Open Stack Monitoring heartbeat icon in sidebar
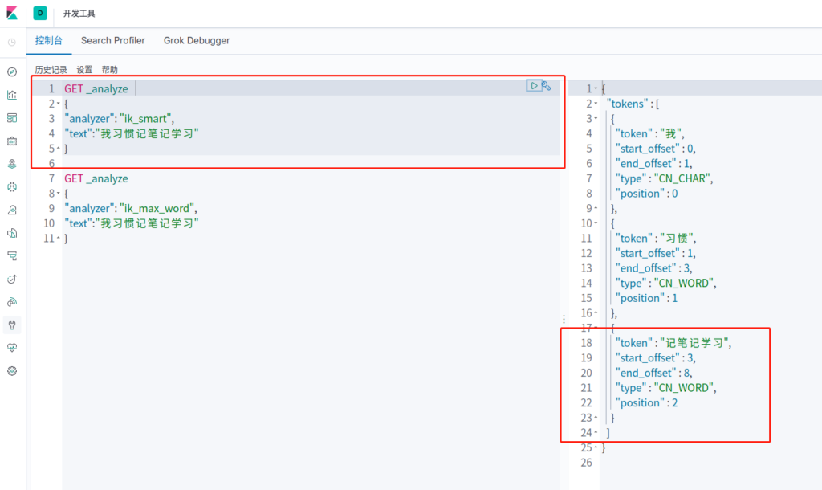Viewport: 822px width, 490px height. [x=12, y=348]
